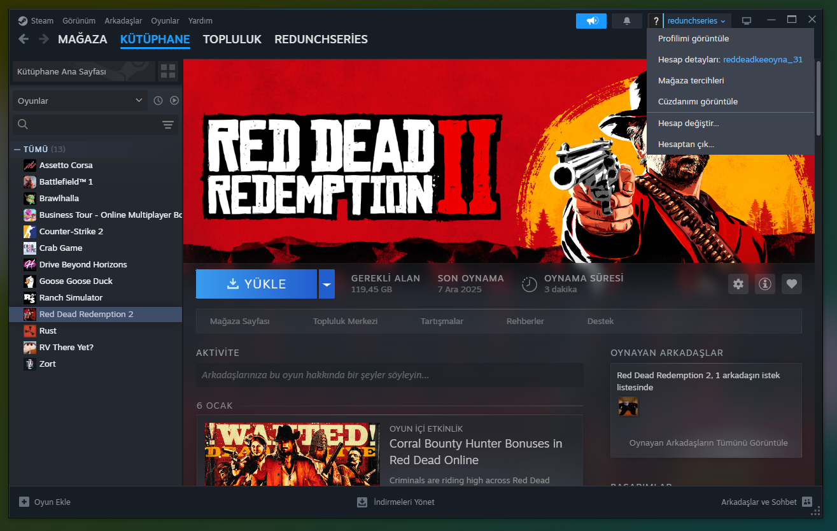Open the arrow dropdown beside YÜKLE
Screen dimensions: 837x531
pos(327,284)
